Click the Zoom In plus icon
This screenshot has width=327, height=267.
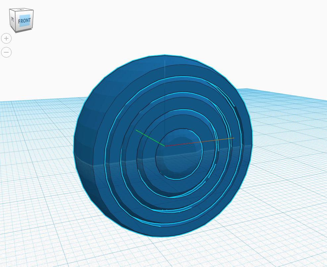6,39
